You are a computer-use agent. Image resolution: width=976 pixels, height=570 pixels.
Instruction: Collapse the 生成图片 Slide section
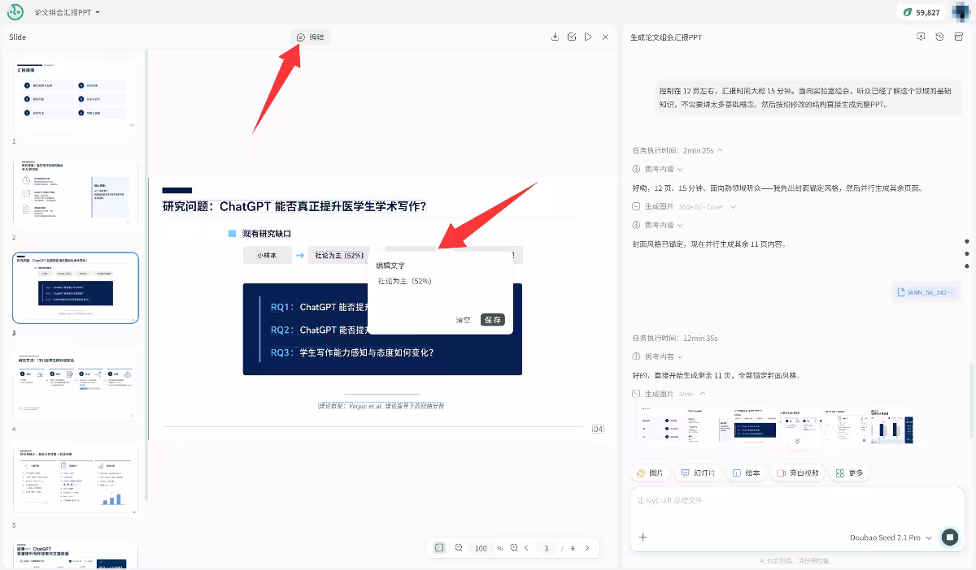tap(669, 394)
